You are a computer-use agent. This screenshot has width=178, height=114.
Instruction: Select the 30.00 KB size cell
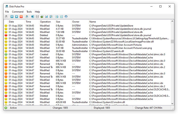[60, 51]
